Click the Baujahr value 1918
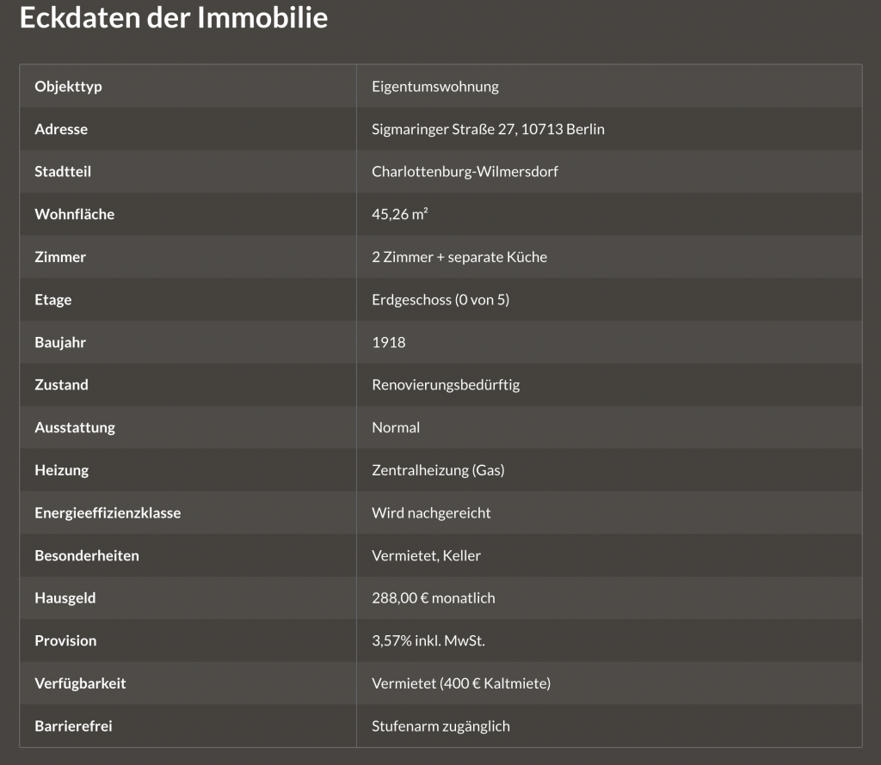This screenshot has height=765, width=881. point(389,342)
